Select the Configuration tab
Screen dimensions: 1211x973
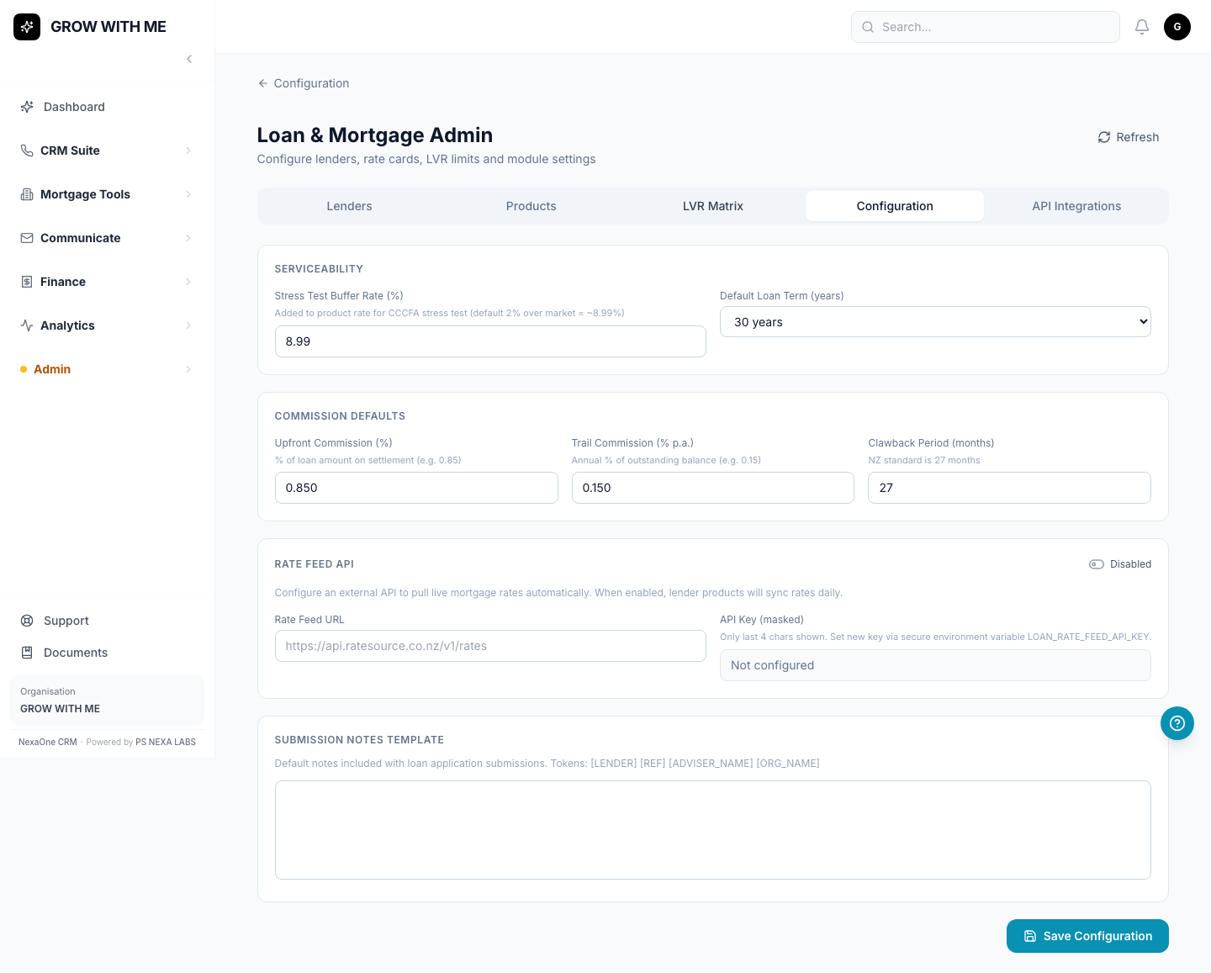pyautogui.click(x=895, y=206)
